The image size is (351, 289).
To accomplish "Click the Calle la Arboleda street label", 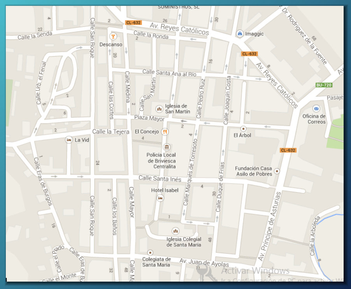I will (315, 236).
